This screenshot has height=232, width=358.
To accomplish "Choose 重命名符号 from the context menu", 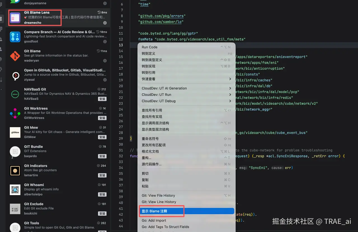I will pos(187,139).
